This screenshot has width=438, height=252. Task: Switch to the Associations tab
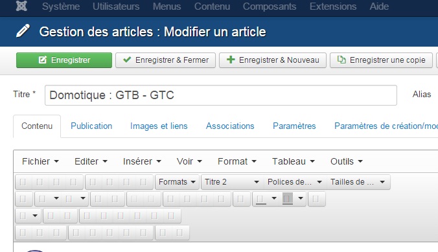[x=230, y=126]
